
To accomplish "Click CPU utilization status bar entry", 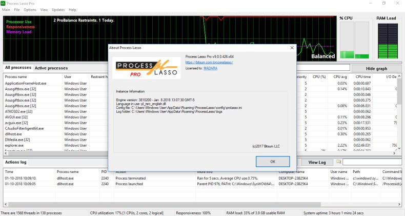I will [127, 213].
